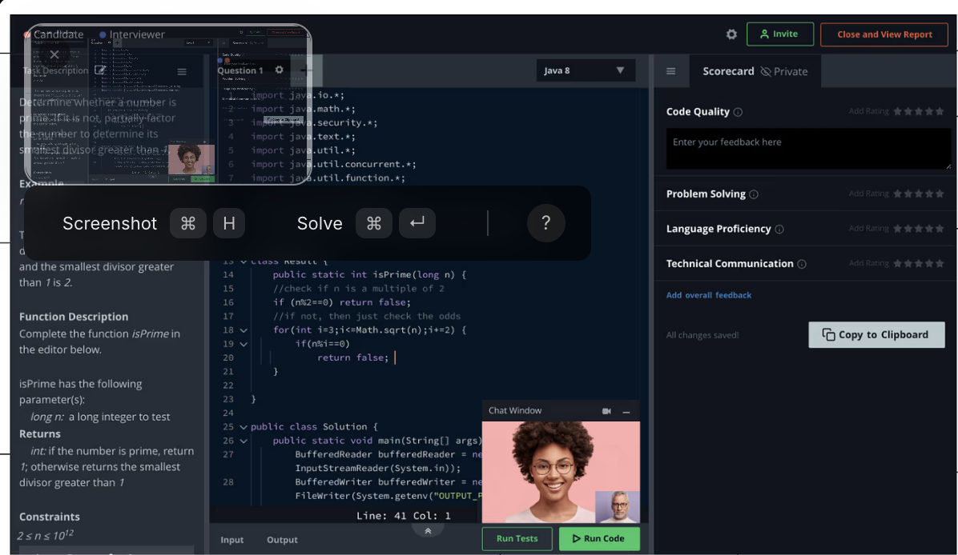Click the Technical Communication info icon
The height and width of the screenshot is (555, 958).
[802, 264]
